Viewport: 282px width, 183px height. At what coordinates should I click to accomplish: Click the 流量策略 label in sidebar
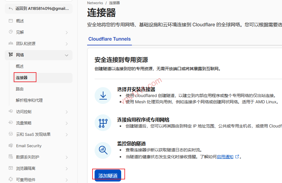pos(24,123)
